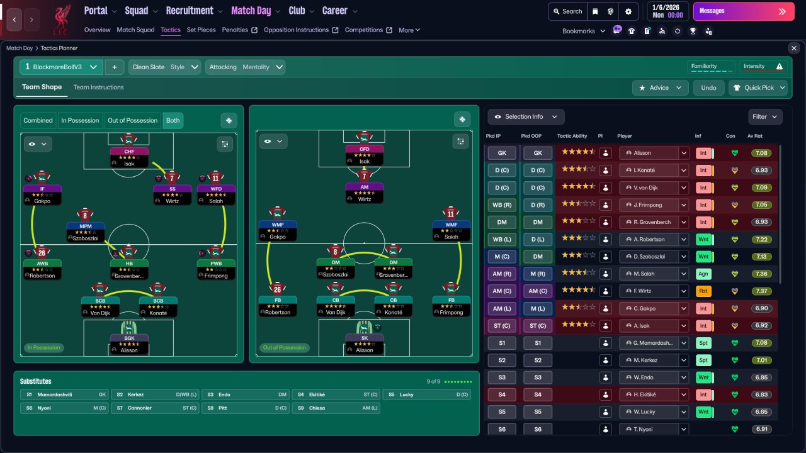
Task: Open player instructions icon for A. Isak row
Action: tap(606, 326)
